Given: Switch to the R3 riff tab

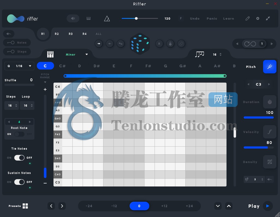Looking at the screenshot, I should [70, 34].
